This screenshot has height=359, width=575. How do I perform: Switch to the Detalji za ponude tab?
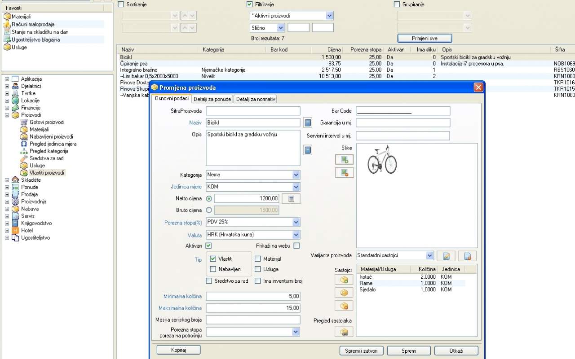[212, 99]
